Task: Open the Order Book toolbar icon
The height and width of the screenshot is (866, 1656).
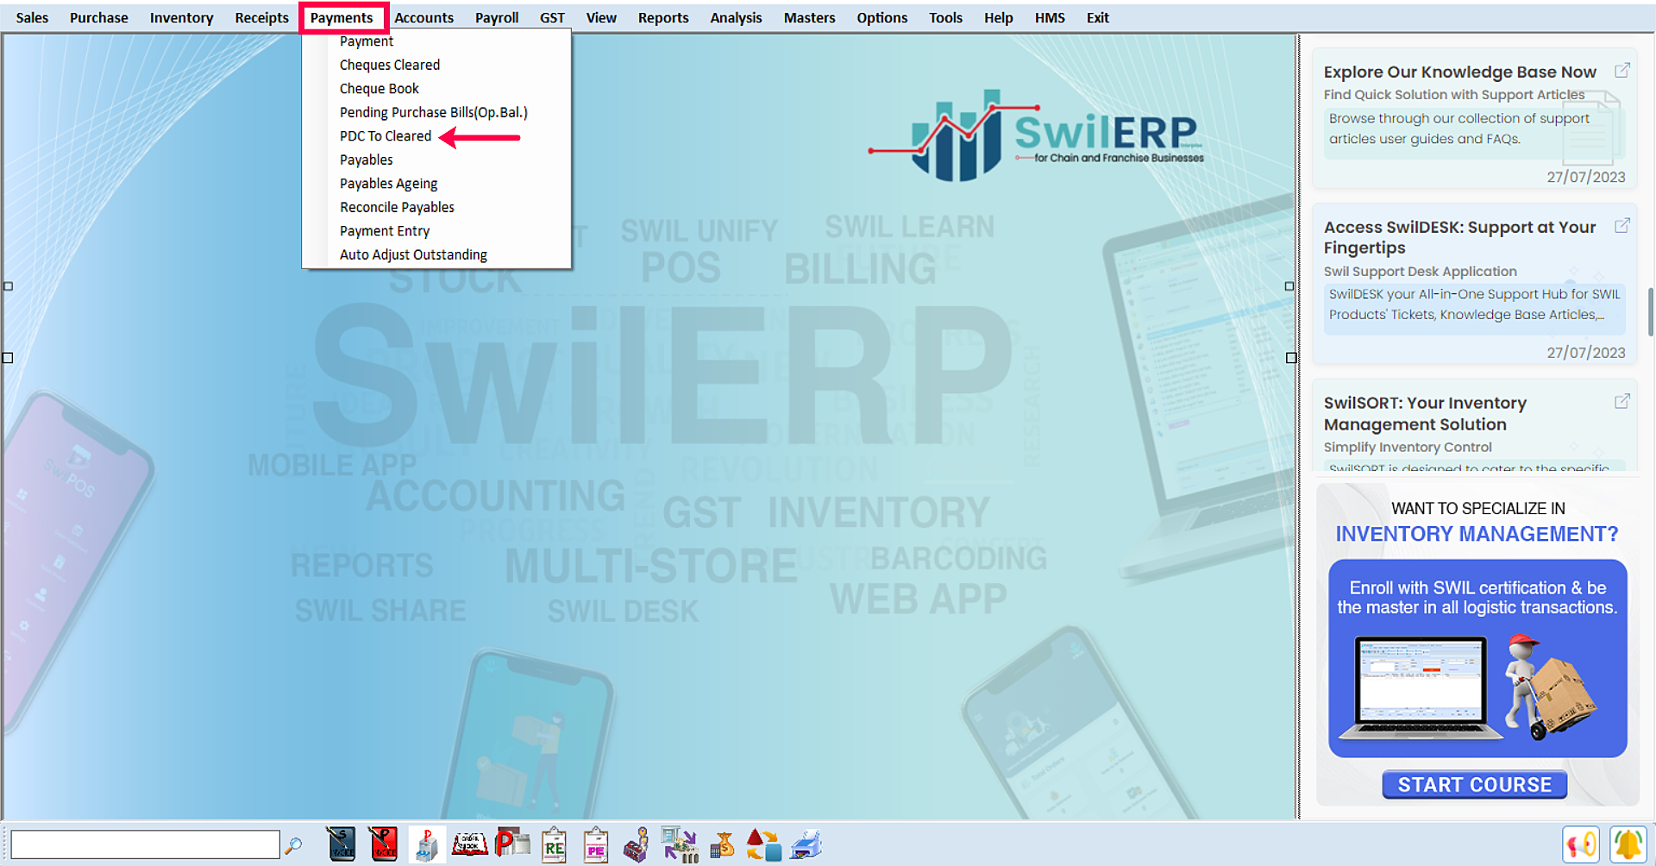Action: point(469,844)
